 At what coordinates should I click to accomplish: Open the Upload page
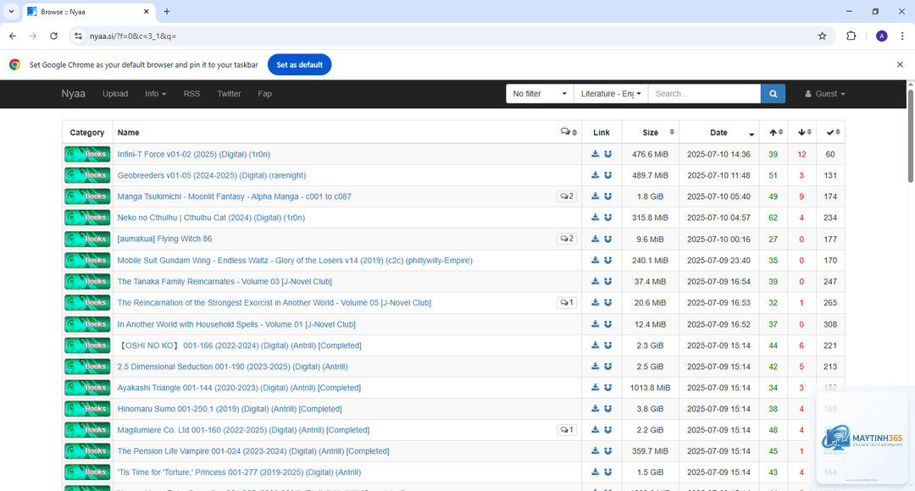(115, 93)
